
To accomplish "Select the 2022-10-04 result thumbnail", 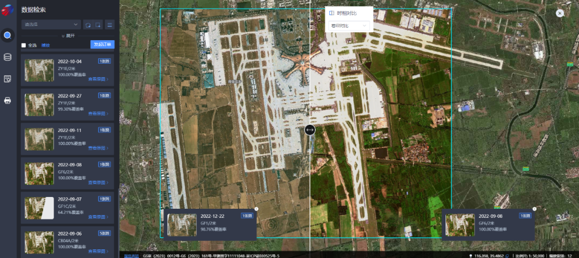I will click(39, 70).
